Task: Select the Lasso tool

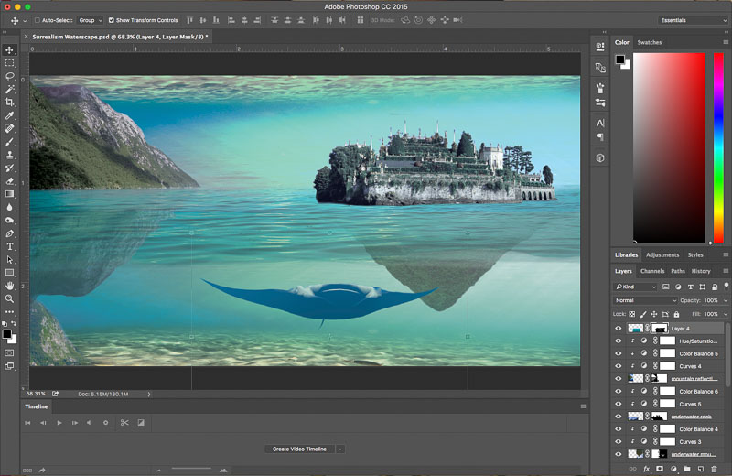Action: (9, 76)
